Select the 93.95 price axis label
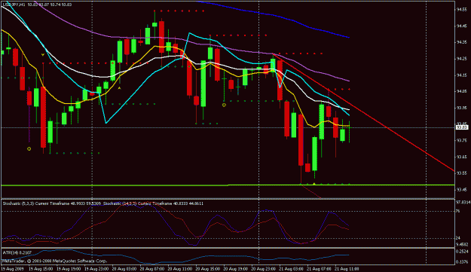 click(x=461, y=108)
